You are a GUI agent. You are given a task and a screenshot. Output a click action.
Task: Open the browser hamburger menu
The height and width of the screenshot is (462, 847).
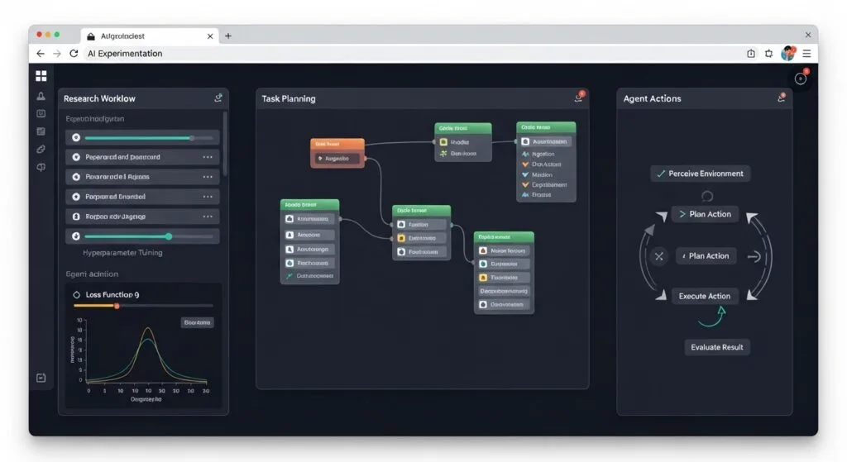pos(806,54)
